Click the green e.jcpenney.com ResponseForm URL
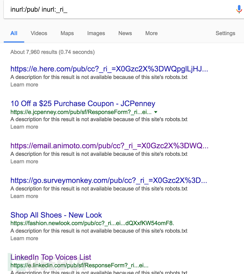Viewport: 244px width, 274px height. (81, 112)
